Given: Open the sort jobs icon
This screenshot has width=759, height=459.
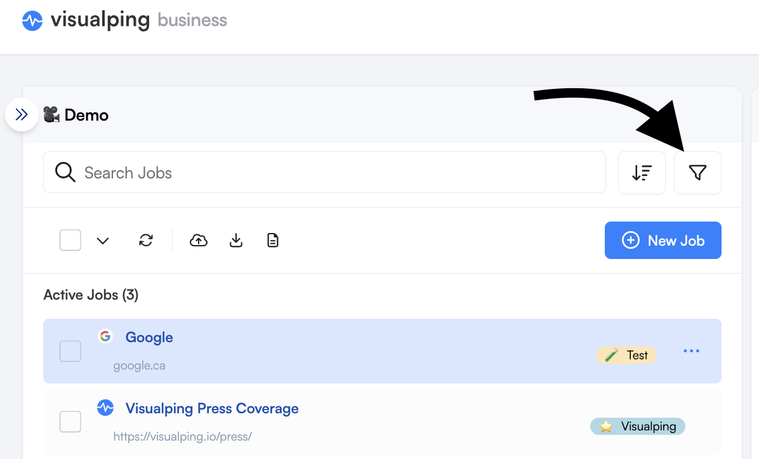Looking at the screenshot, I should click(642, 173).
